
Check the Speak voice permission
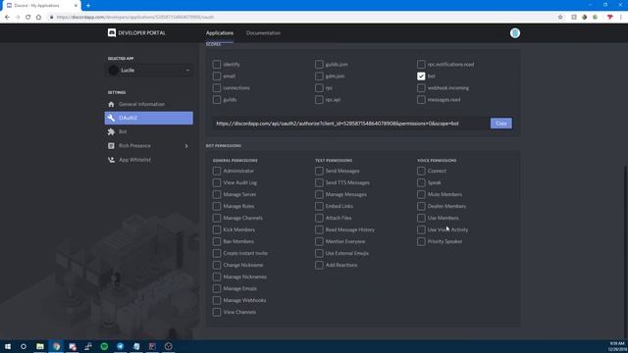pos(421,182)
